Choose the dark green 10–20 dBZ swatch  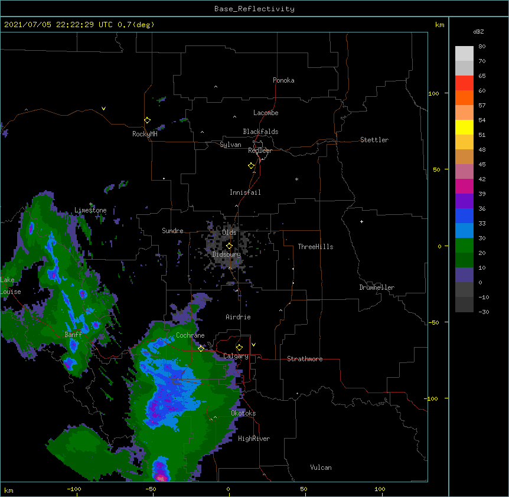[x=464, y=260]
